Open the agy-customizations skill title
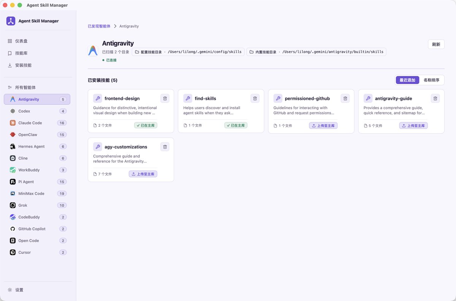 tap(126, 147)
